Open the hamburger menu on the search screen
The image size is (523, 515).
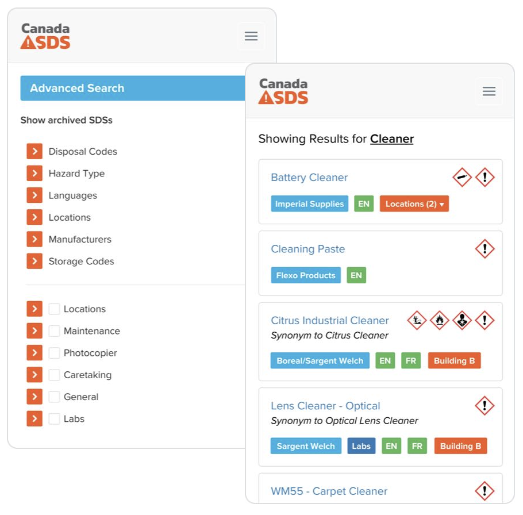coord(251,36)
